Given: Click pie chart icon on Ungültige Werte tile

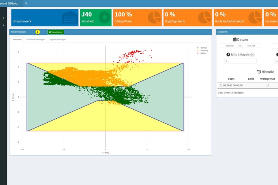Looking at the screenshot, I should coord(204,18).
